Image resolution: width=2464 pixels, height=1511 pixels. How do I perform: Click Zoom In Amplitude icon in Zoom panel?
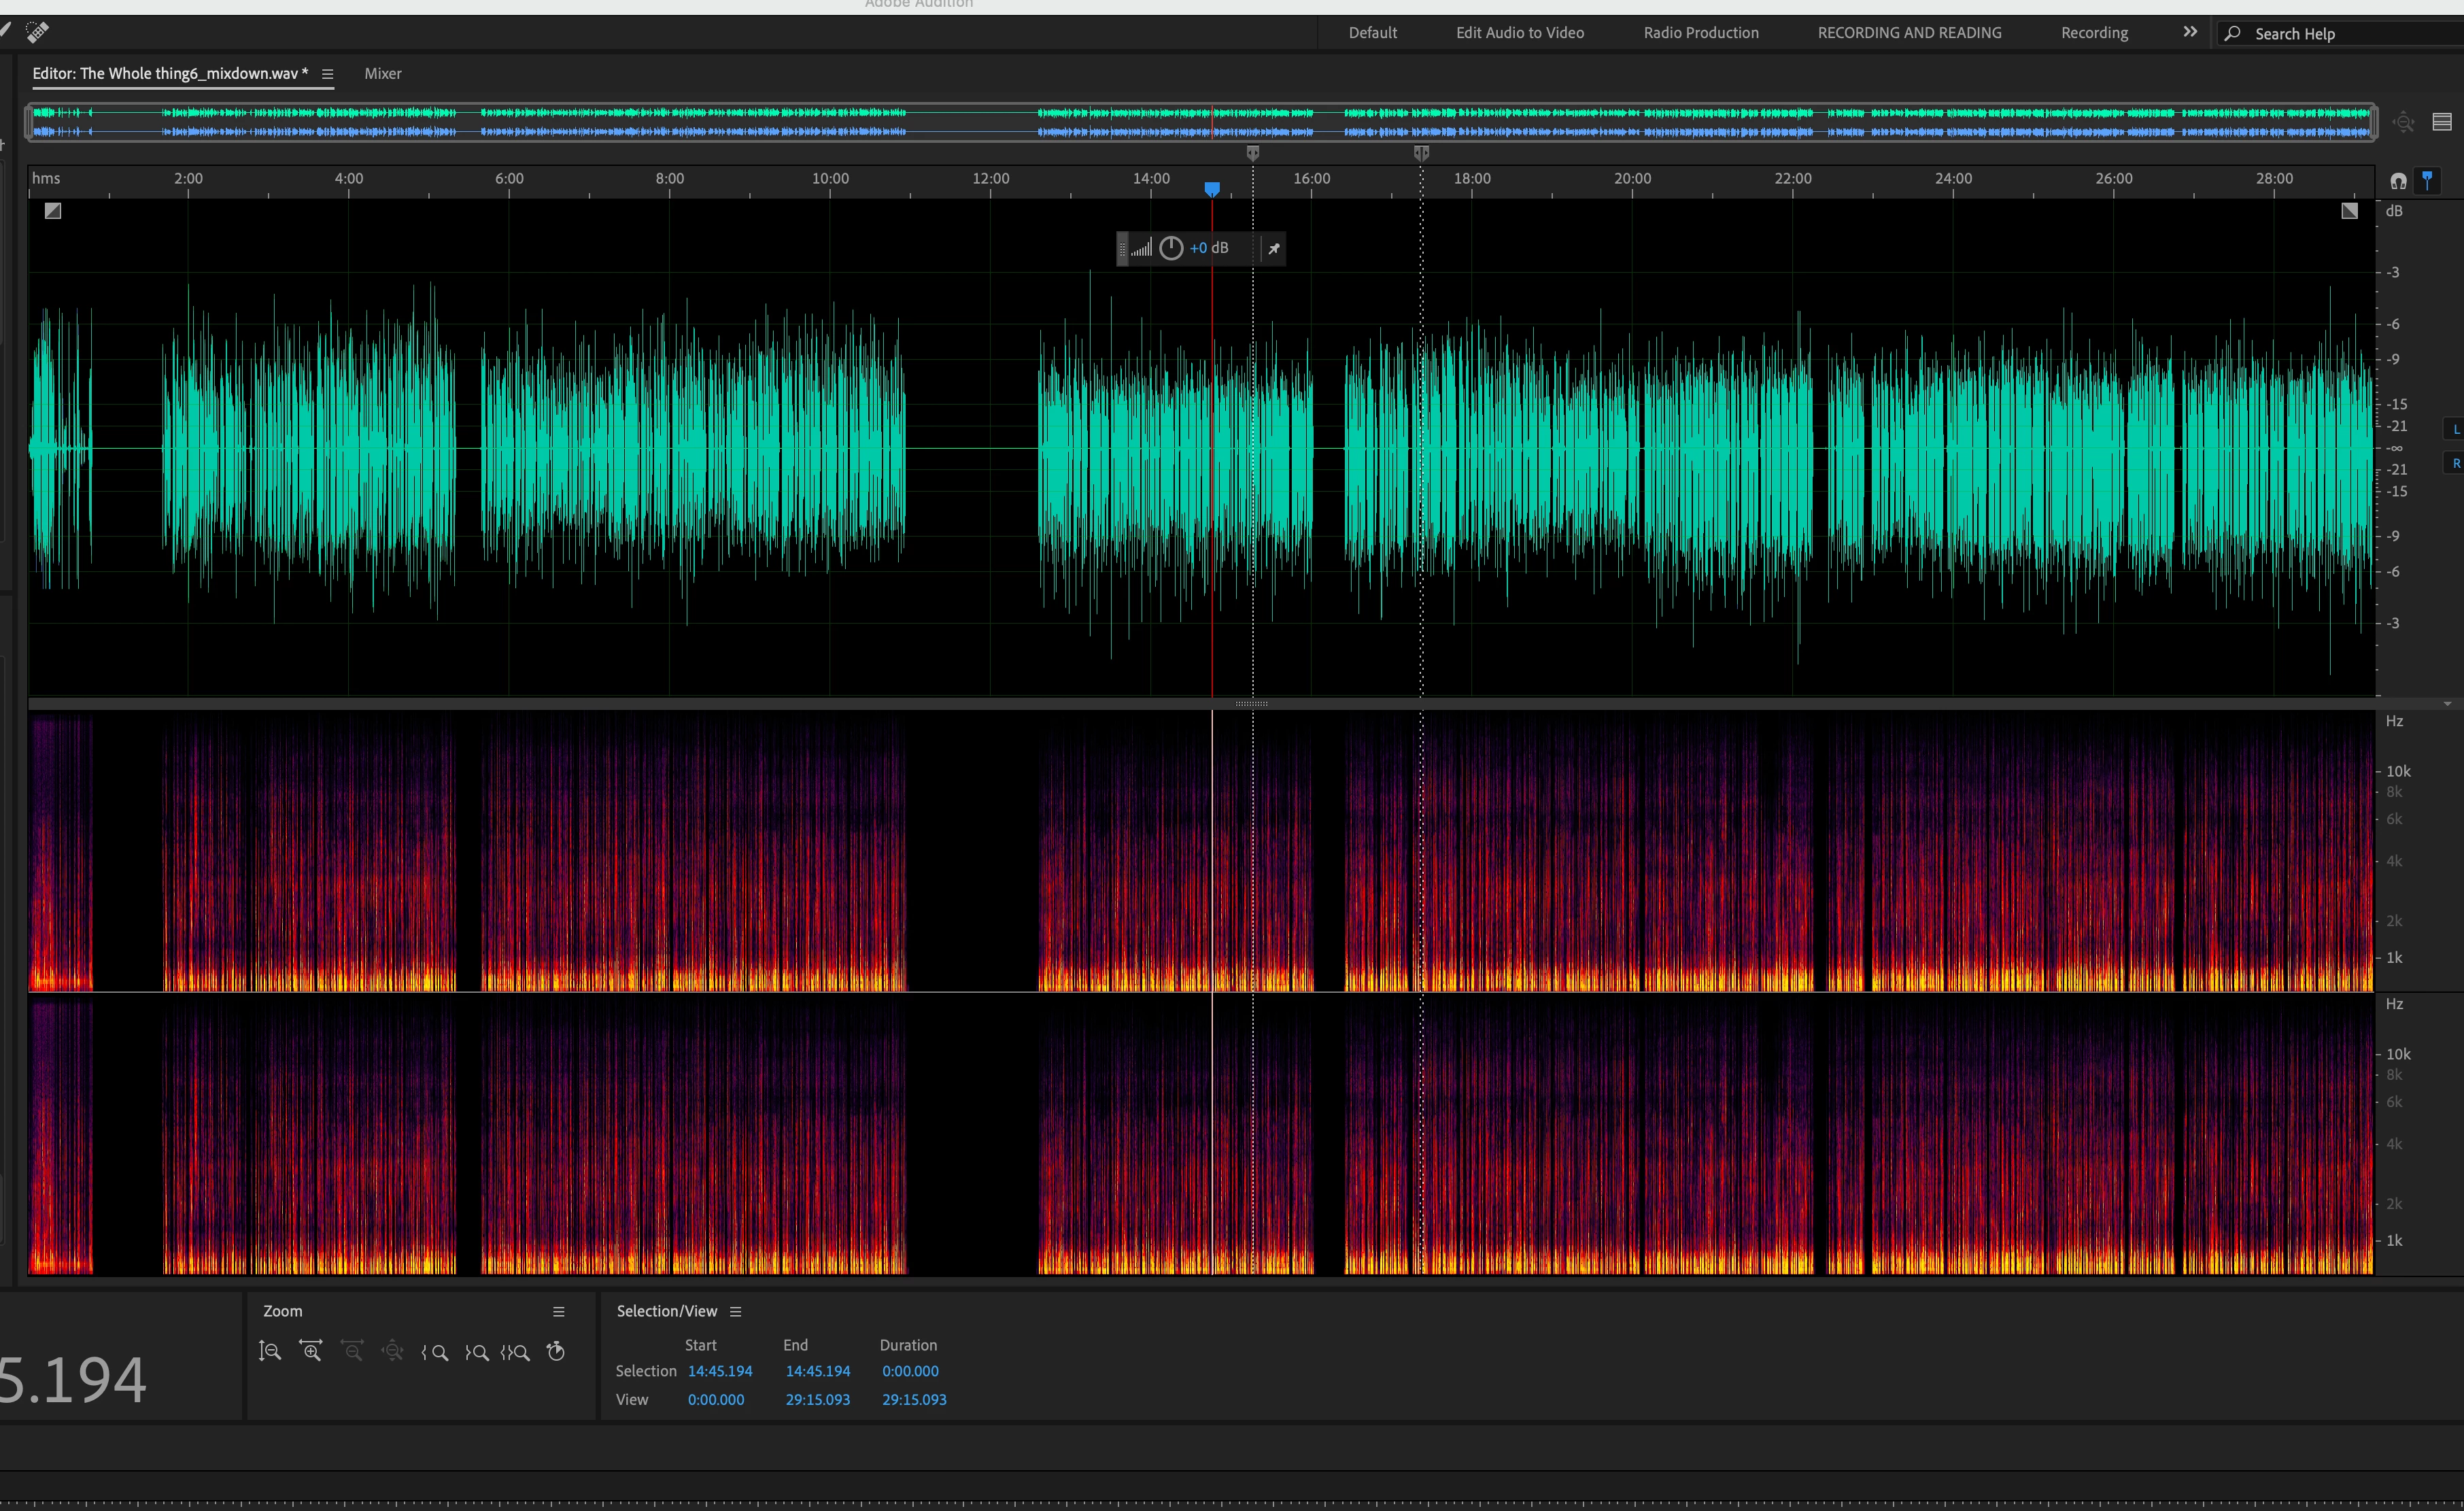[270, 1352]
